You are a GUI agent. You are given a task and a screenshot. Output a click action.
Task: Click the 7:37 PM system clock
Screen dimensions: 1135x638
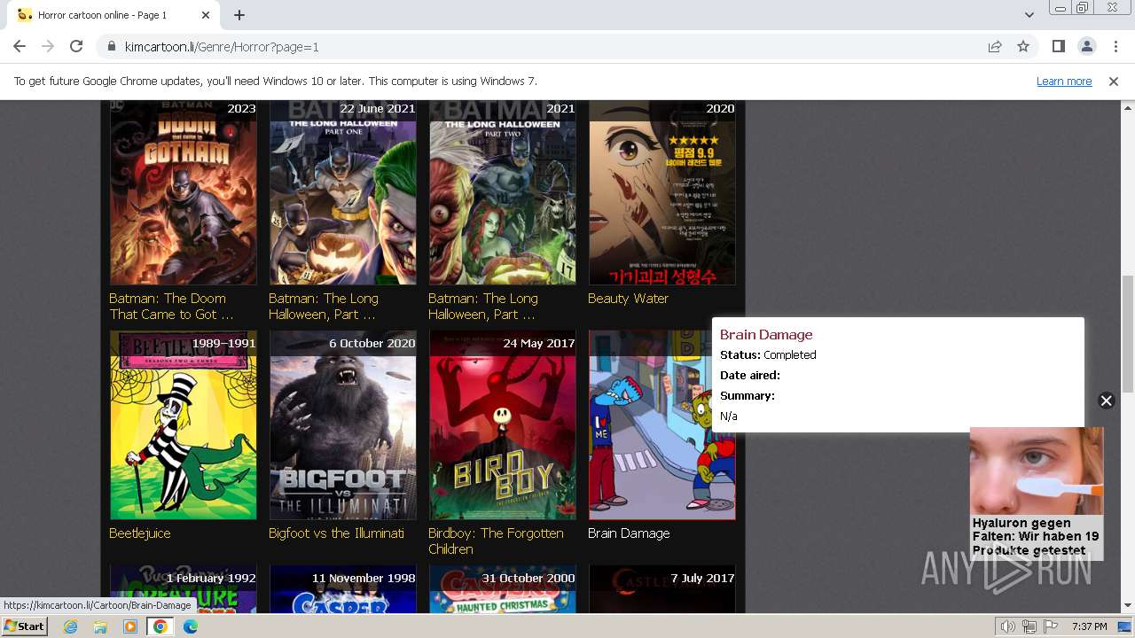[1089, 626]
